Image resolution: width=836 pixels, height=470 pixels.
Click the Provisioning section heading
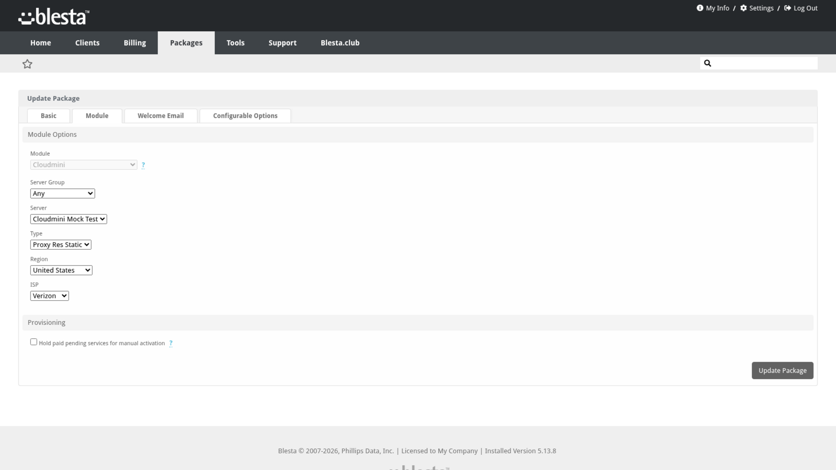click(x=47, y=322)
